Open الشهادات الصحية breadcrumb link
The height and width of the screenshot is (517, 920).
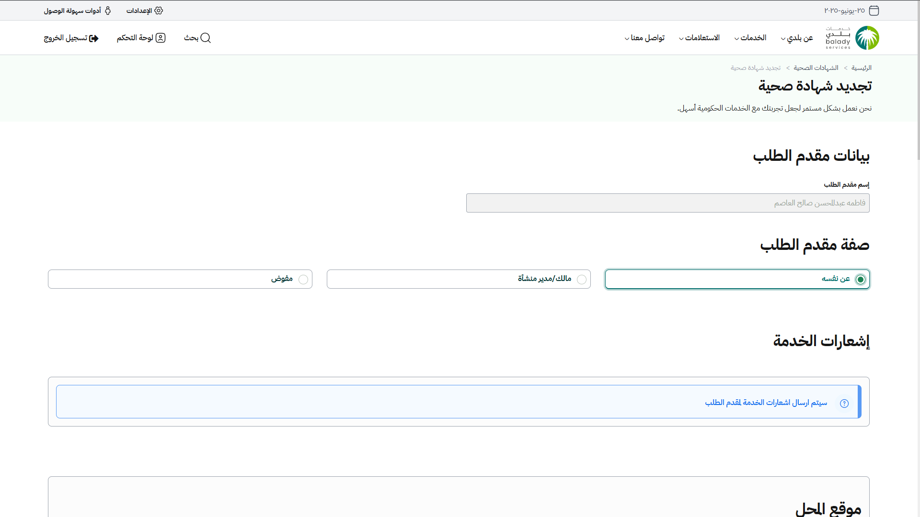tap(816, 68)
